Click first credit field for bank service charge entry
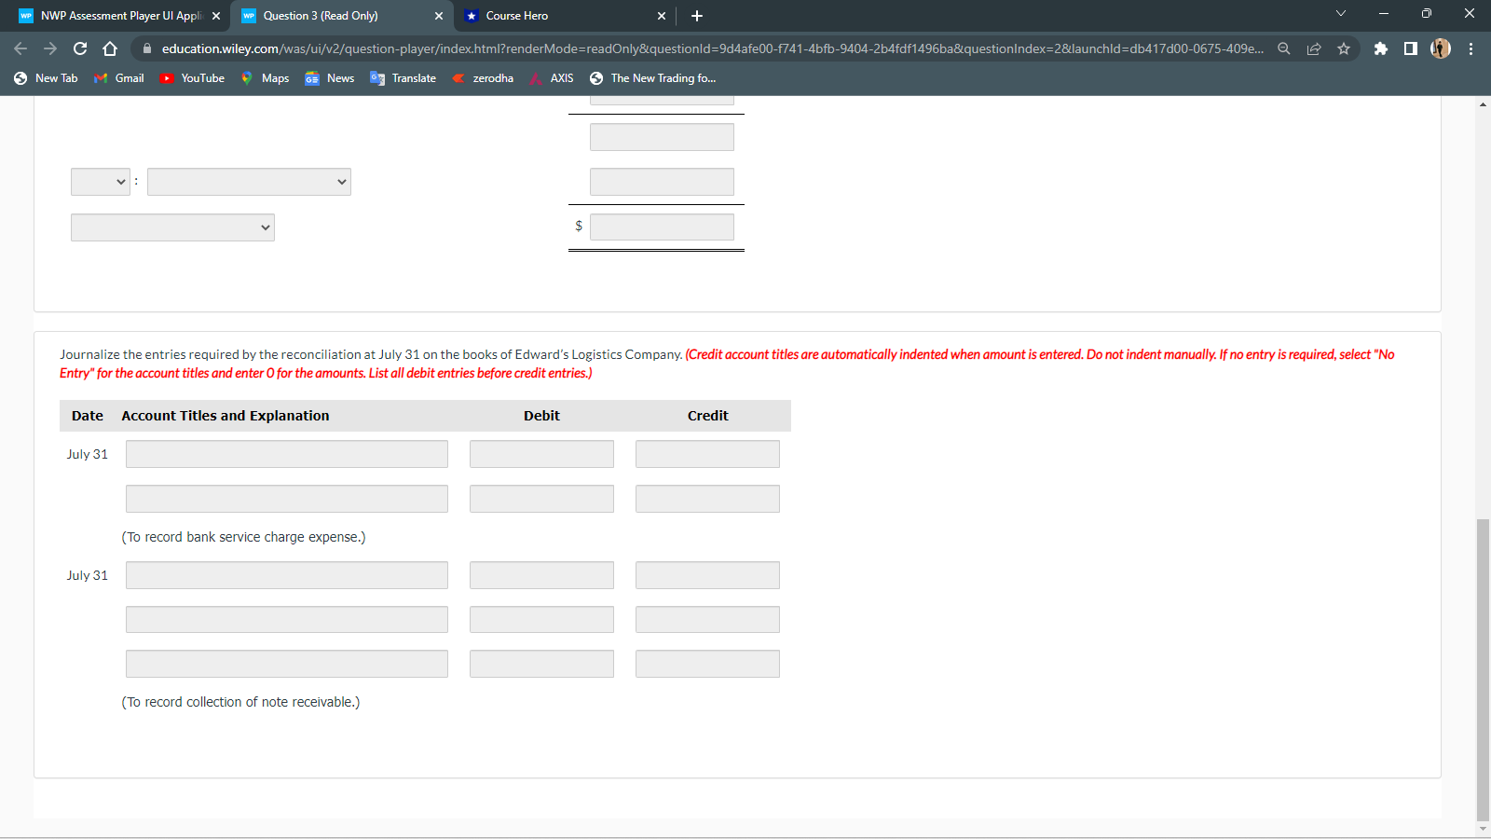This screenshot has width=1491, height=839. [x=707, y=454]
